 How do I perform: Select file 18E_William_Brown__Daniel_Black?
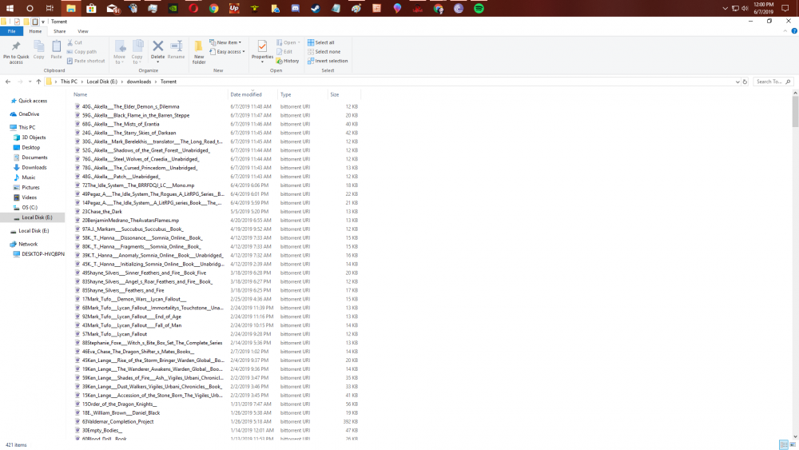point(121,412)
